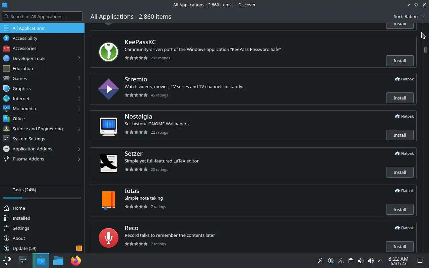
Task: Install KeePassXC
Action: pyautogui.click(x=400, y=61)
